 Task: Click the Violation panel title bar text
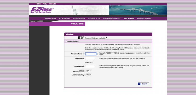[x=70, y=34]
